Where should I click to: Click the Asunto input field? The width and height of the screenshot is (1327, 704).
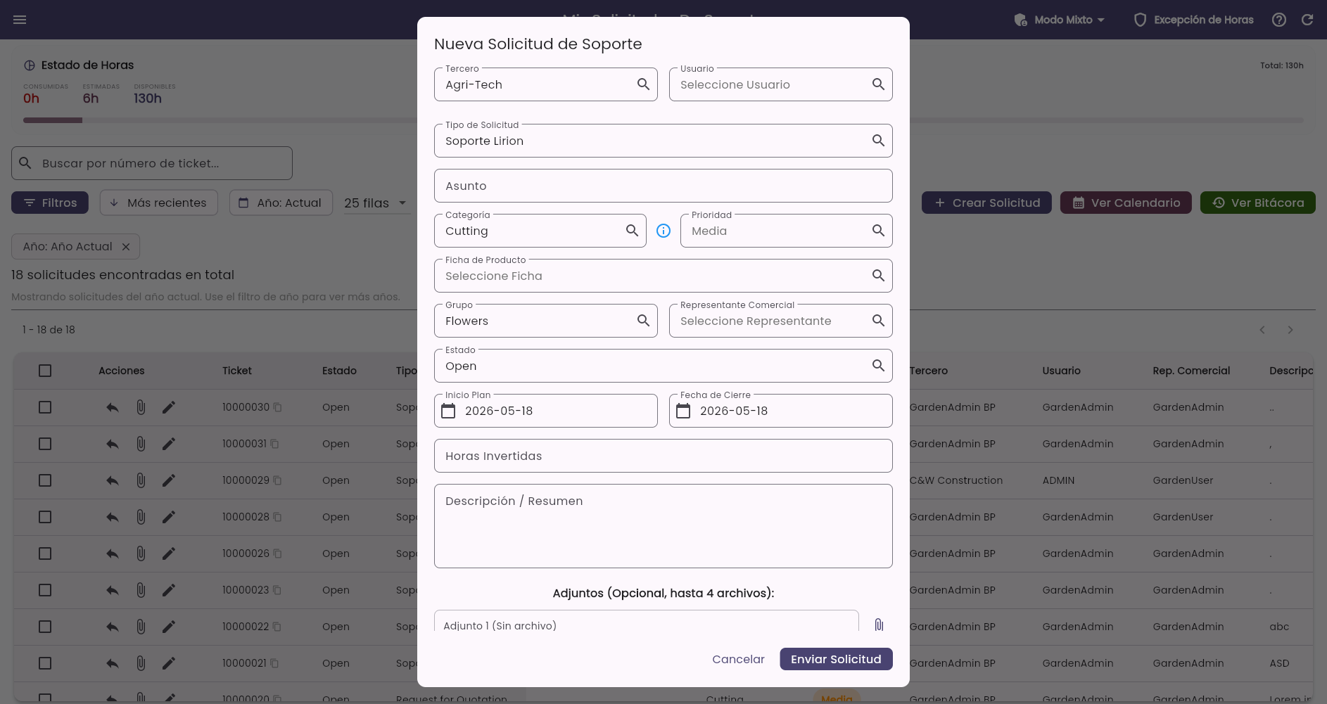click(663, 186)
